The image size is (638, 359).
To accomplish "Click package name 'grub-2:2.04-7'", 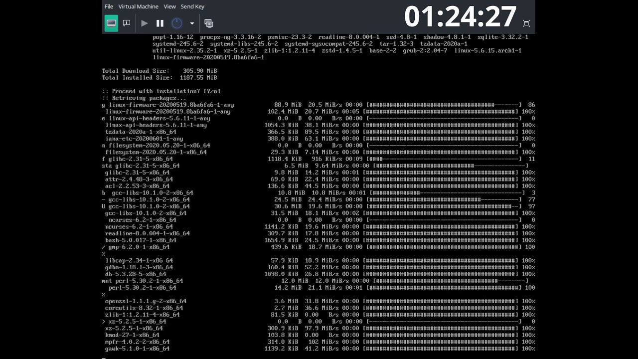I will coord(425,50).
